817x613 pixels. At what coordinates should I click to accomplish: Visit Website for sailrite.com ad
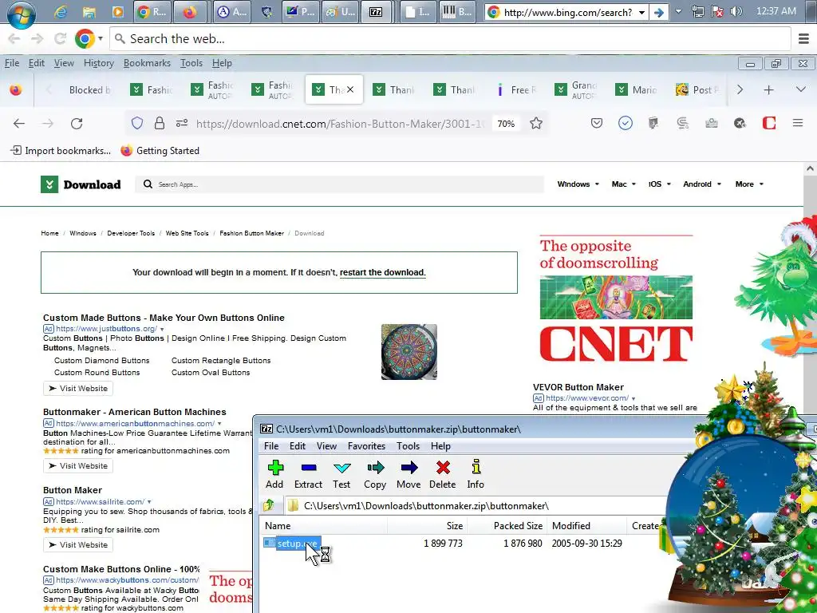(x=78, y=544)
